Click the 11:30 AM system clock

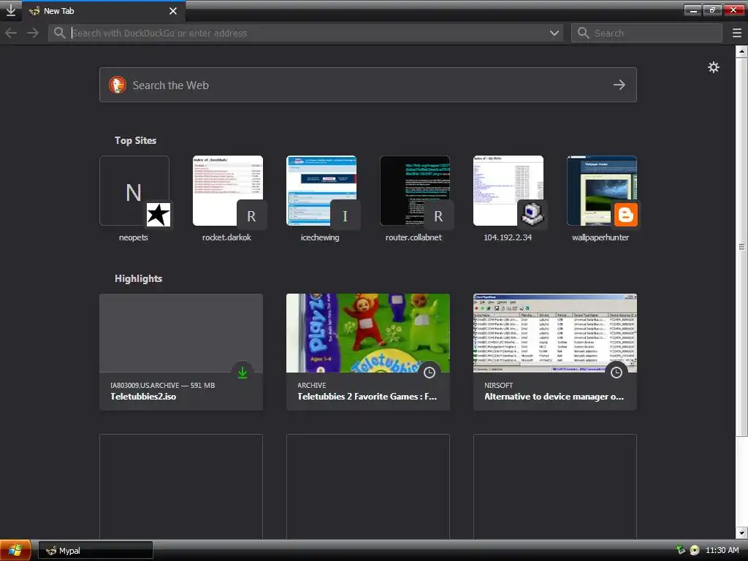point(722,550)
